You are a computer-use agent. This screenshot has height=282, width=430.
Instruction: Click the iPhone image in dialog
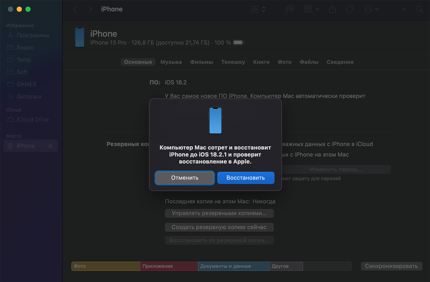point(215,121)
